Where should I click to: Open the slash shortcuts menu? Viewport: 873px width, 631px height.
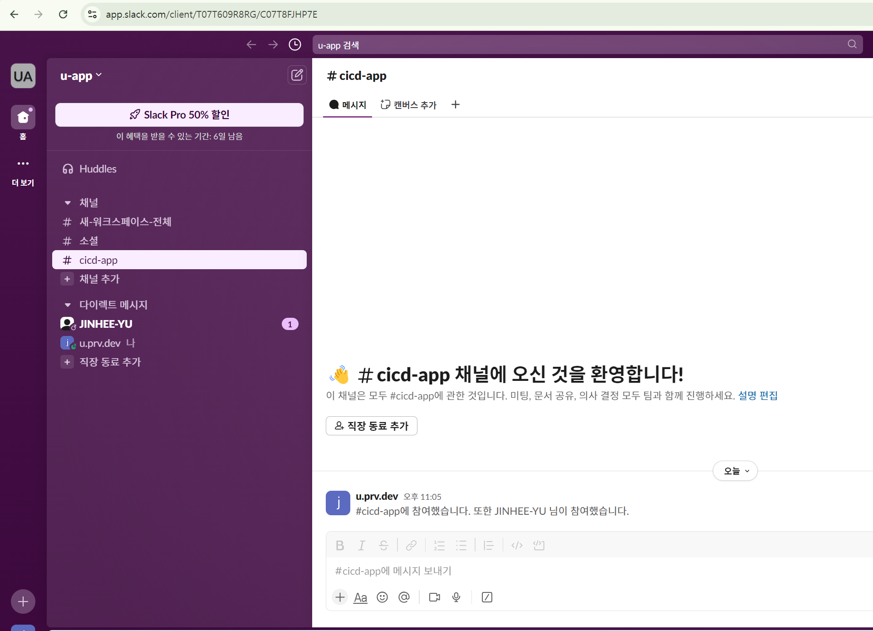coord(487,597)
